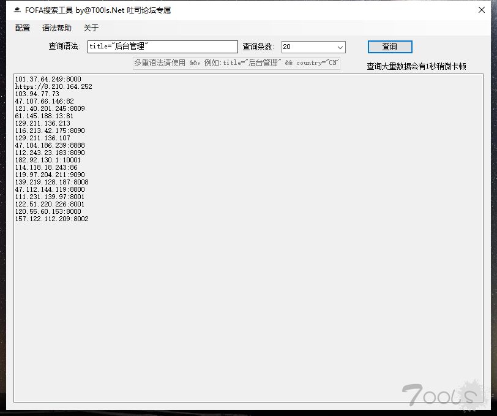Screen dimensions: 497x416
Task: Click result line 122.51.220.226:8001
Action: pos(50,204)
